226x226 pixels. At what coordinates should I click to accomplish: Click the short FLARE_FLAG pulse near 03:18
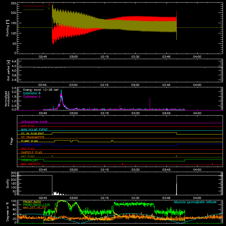coord(112,141)
